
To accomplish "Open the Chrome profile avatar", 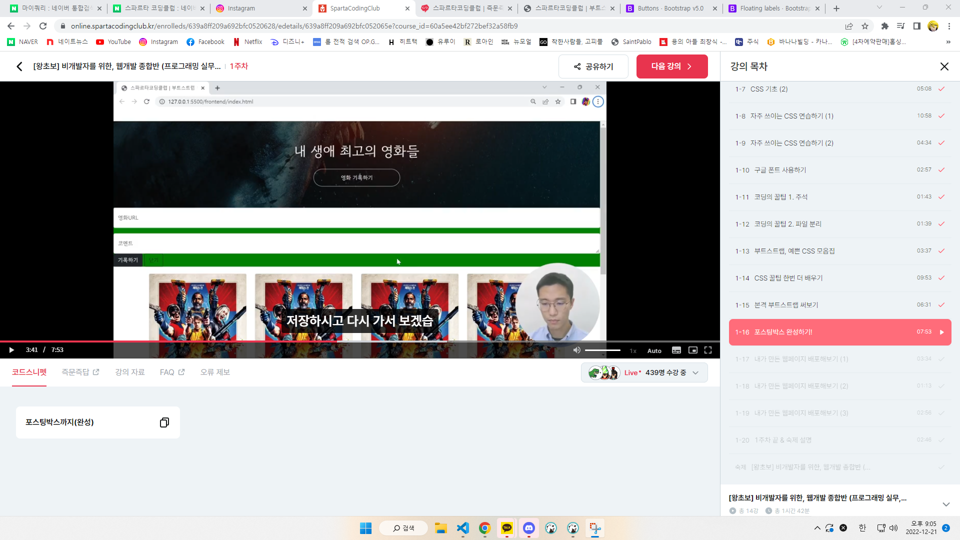I will pos(932,26).
